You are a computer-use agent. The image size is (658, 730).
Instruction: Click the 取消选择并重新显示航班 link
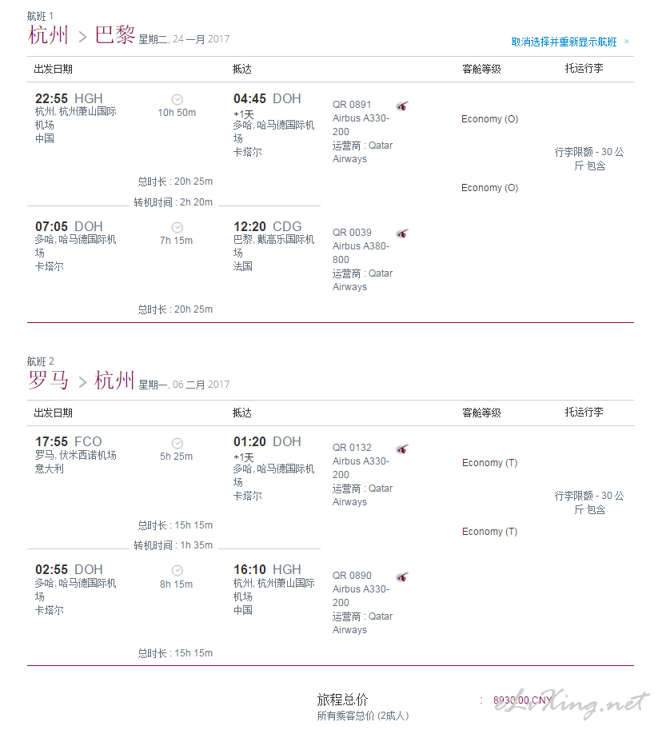(564, 42)
